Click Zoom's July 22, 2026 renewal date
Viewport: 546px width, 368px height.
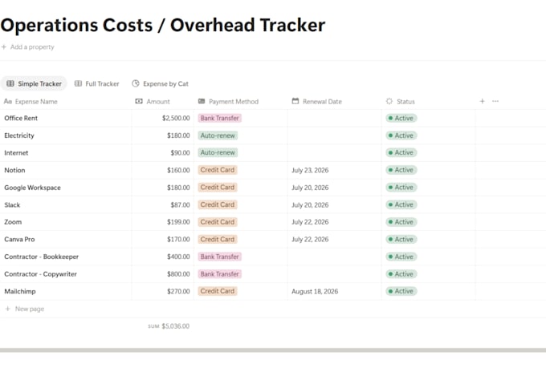click(x=310, y=222)
